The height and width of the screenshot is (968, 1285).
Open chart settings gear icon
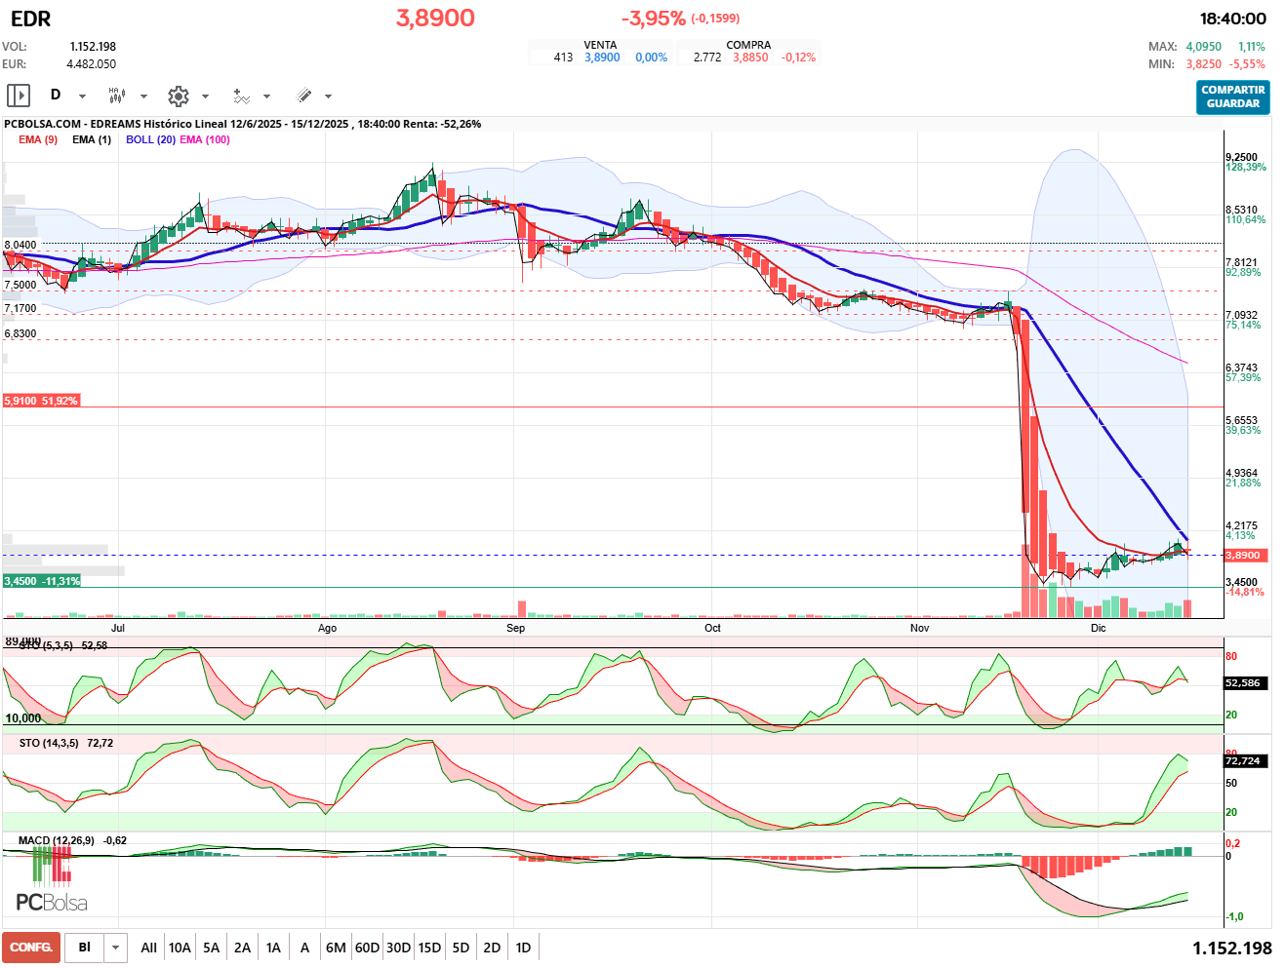pyautogui.click(x=178, y=96)
